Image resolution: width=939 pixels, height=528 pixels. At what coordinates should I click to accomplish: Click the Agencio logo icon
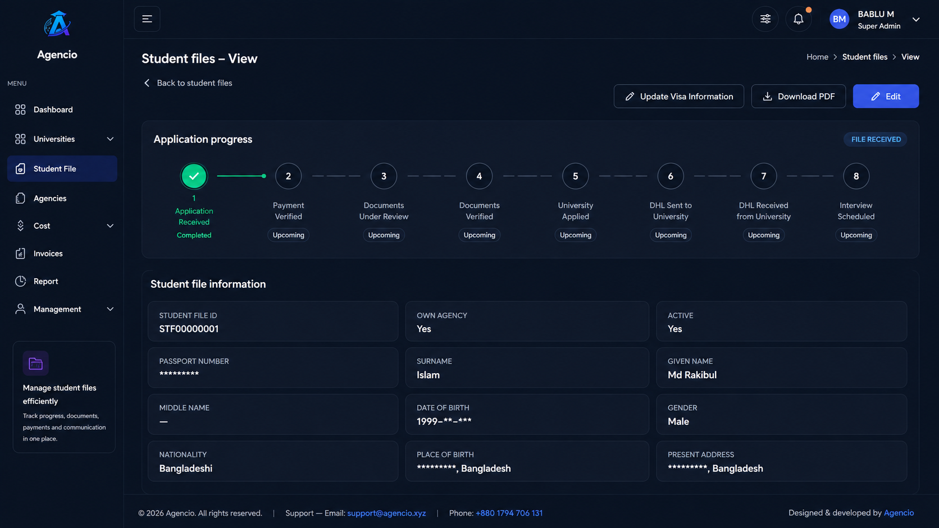[57, 24]
